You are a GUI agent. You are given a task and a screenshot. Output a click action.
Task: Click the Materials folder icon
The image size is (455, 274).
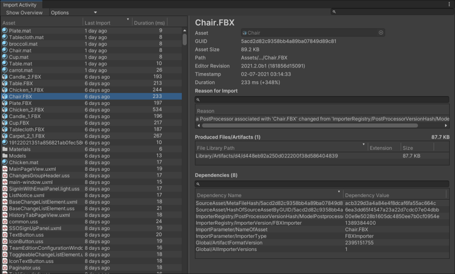tap(5, 149)
